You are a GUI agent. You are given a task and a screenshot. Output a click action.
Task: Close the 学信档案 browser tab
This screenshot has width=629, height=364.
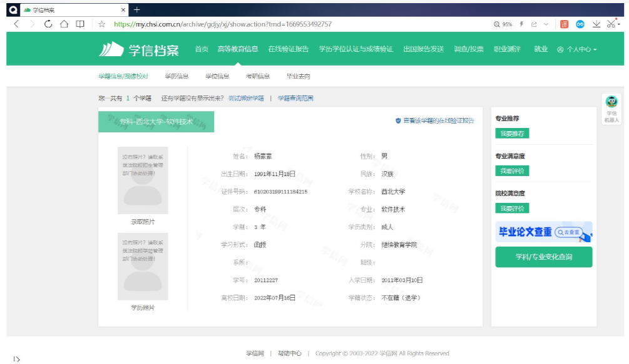(123, 9)
